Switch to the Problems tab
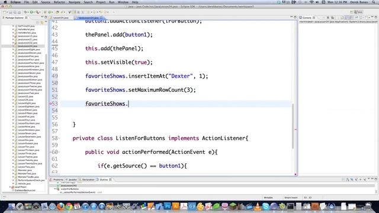The width and height of the screenshot is (379, 213). coord(58,180)
